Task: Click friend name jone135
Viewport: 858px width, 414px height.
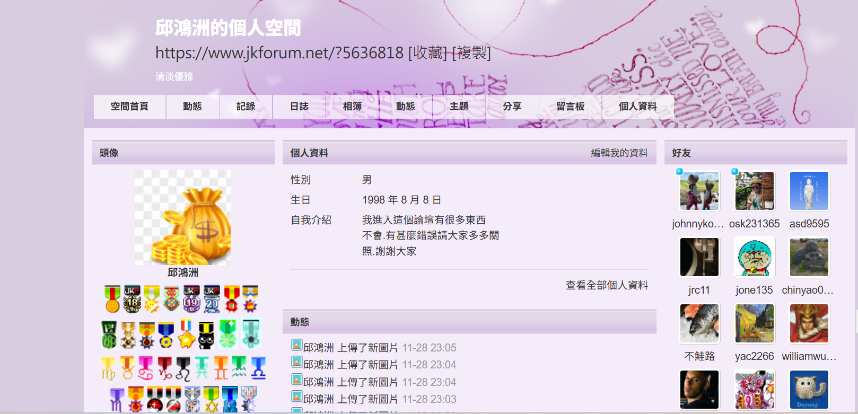Action: click(x=755, y=290)
